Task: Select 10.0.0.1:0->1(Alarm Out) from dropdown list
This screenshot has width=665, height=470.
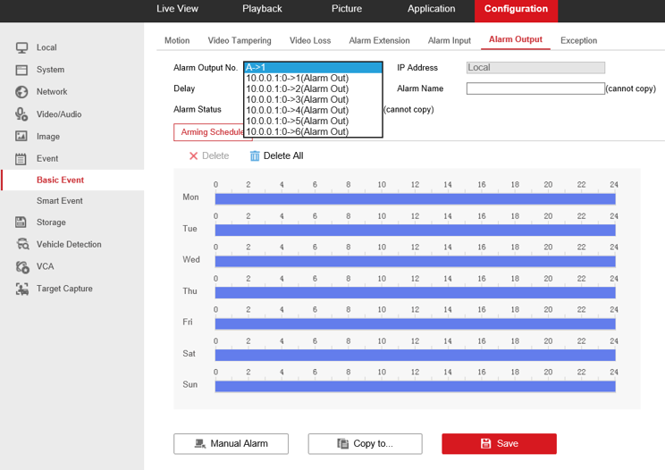Action: (x=297, y=79)
